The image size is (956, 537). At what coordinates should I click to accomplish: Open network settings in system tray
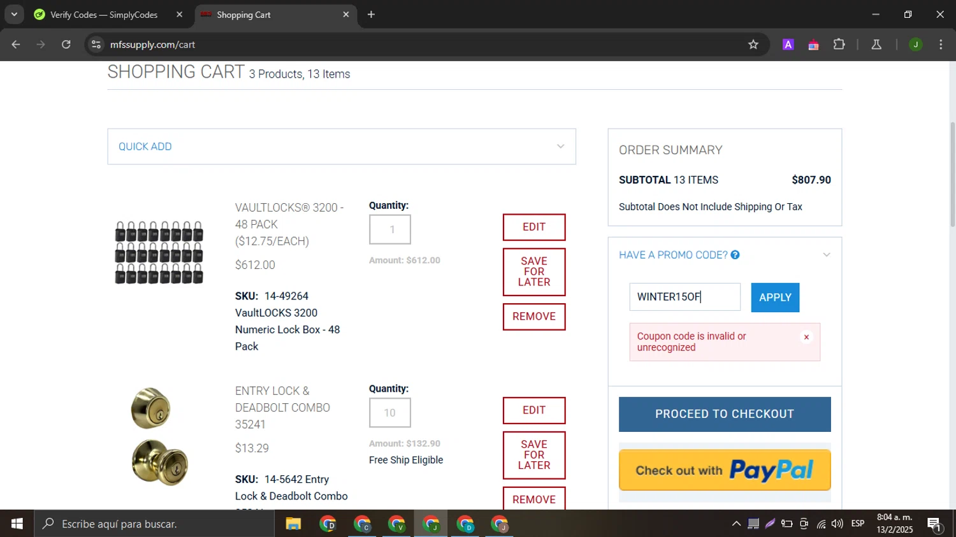click(821, 524)
